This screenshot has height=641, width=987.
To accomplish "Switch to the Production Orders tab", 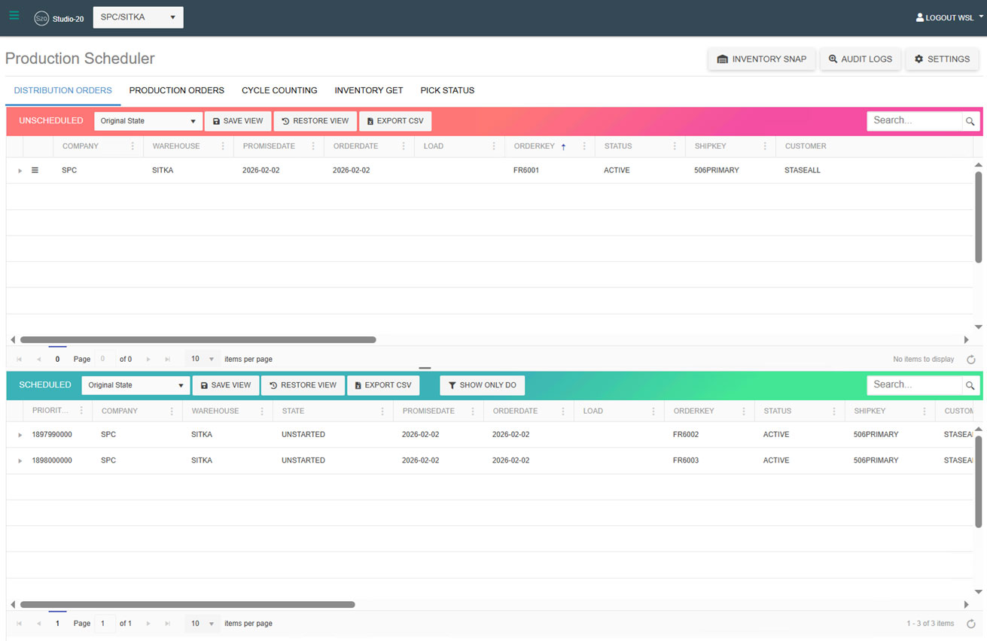I will pos(176,90).
